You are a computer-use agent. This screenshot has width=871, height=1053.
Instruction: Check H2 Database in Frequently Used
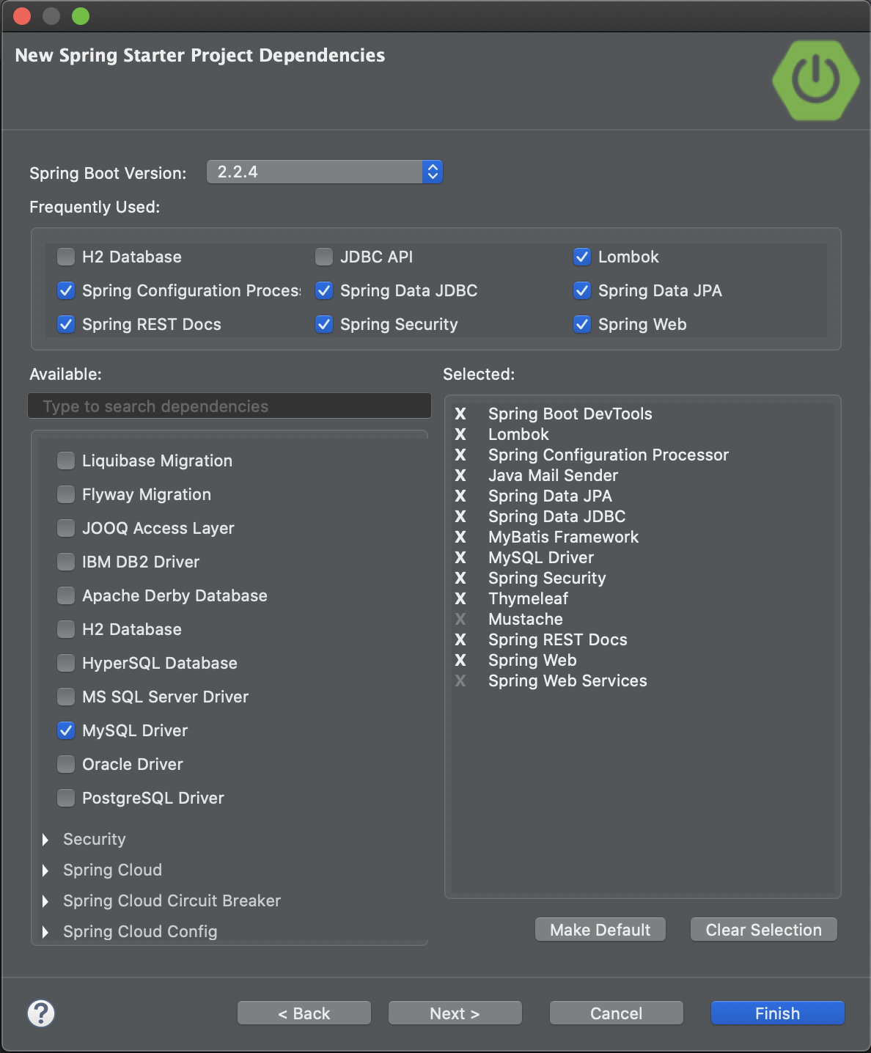pyautogui.click(x=66, y=257)
